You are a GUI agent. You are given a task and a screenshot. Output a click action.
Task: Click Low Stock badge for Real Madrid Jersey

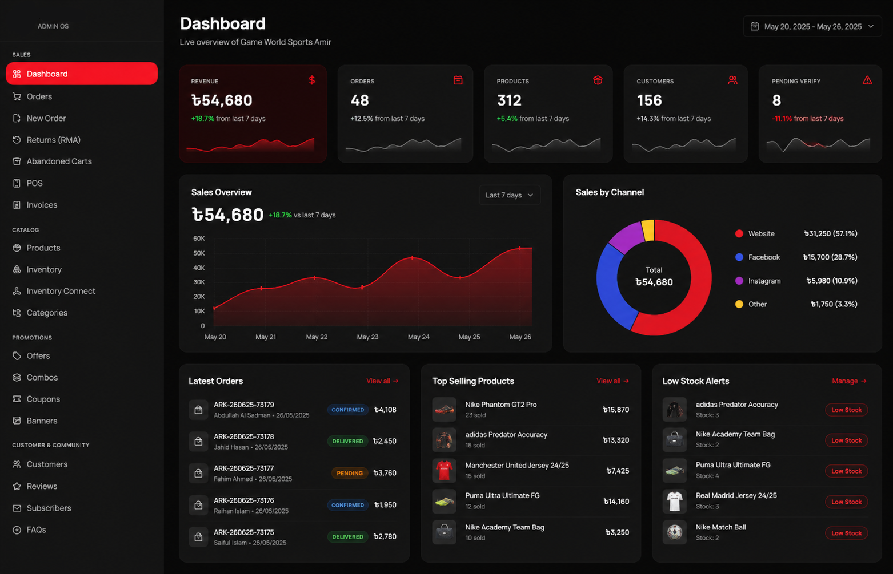click(x=846, y=502)
